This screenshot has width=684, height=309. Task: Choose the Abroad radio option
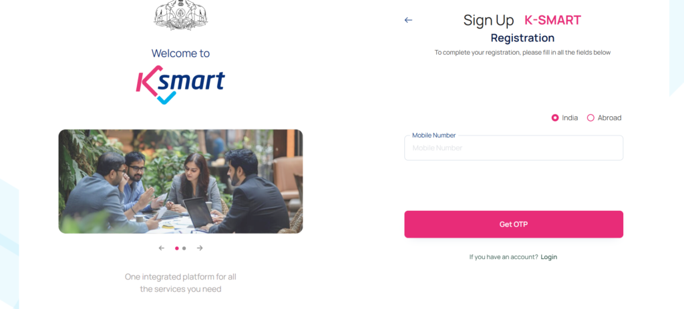click(x=604, y=117)
